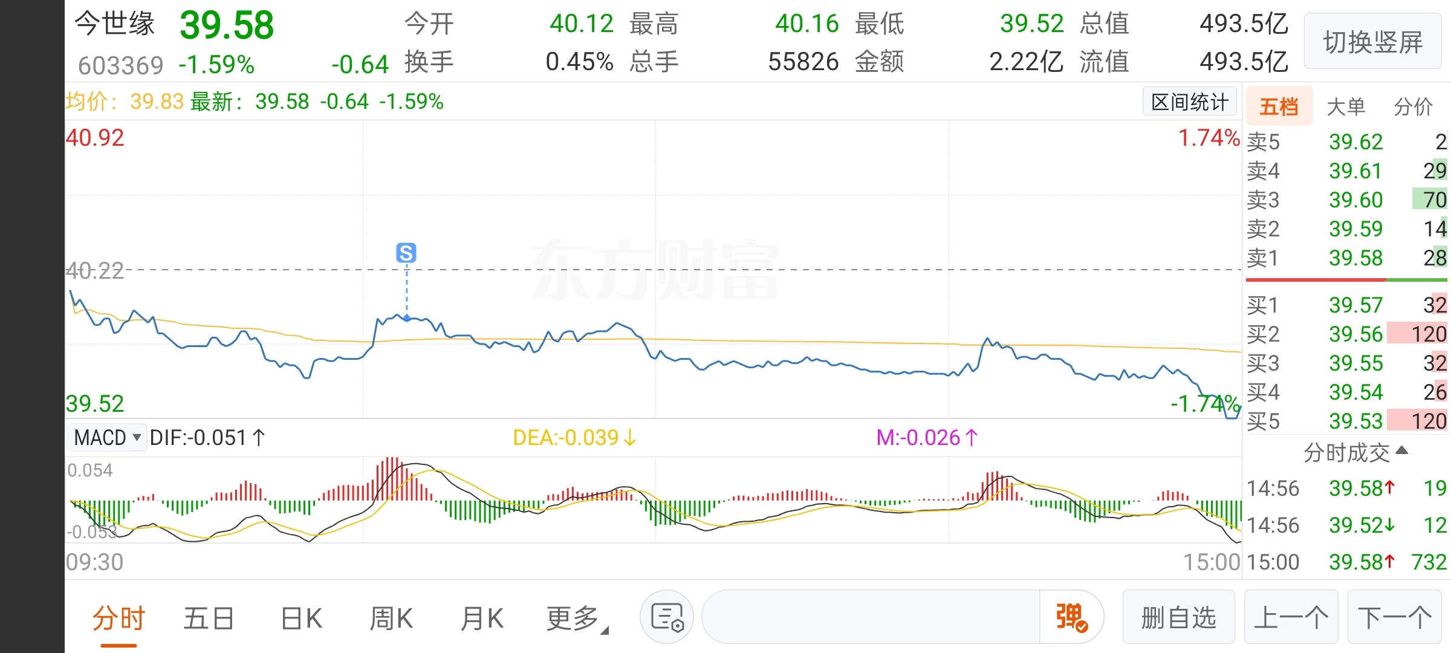Switch to the 大单 tab
Viewport: 1451px width, 653px height.
1346,106
